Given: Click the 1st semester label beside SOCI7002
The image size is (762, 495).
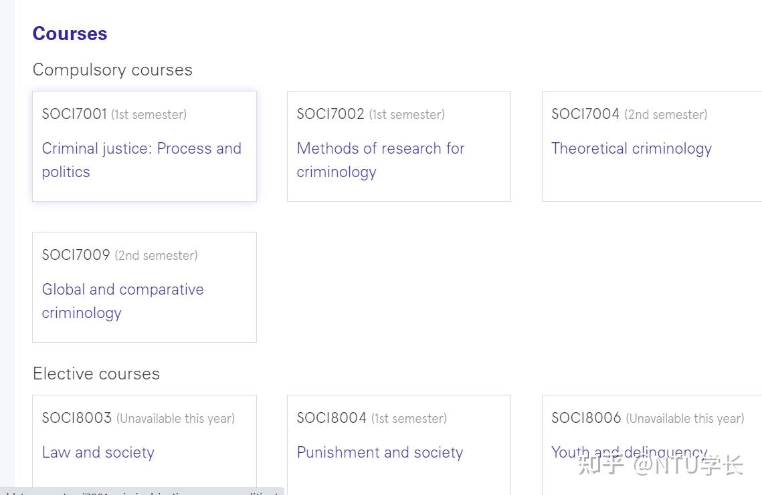Looking at the screenshot, I should point(407,114).
